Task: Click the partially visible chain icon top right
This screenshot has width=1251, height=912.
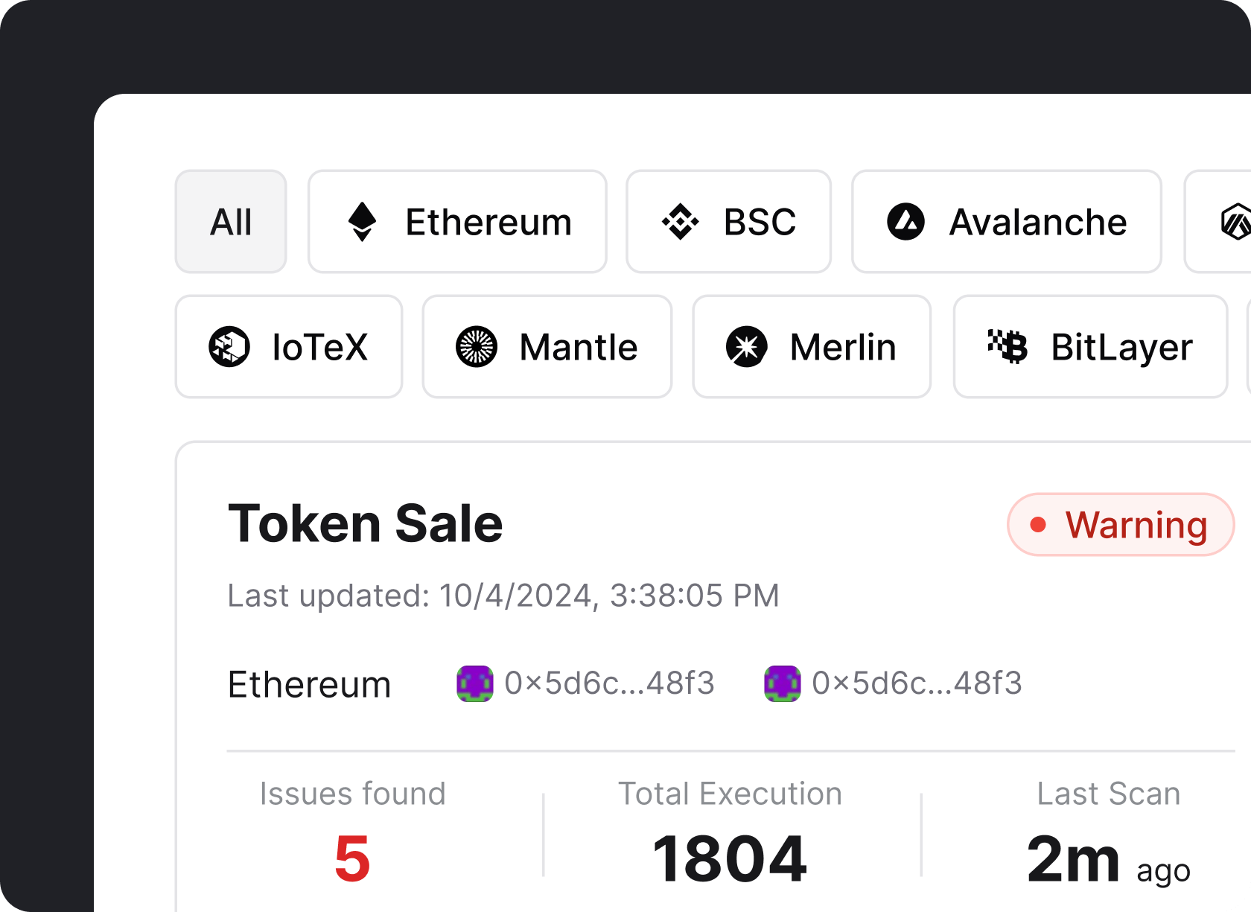Action: pos(1235,221)
